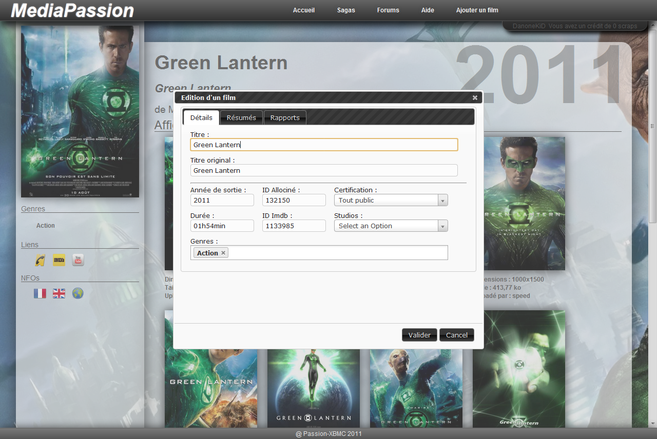Open the Sagas menu item
657x439 pixels.
[x=346, y=10]
